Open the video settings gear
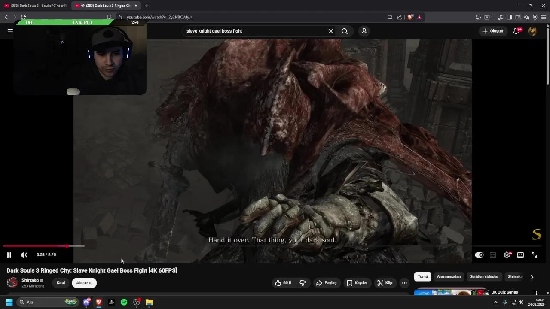550x309 pixels. [x=507, y=255]
